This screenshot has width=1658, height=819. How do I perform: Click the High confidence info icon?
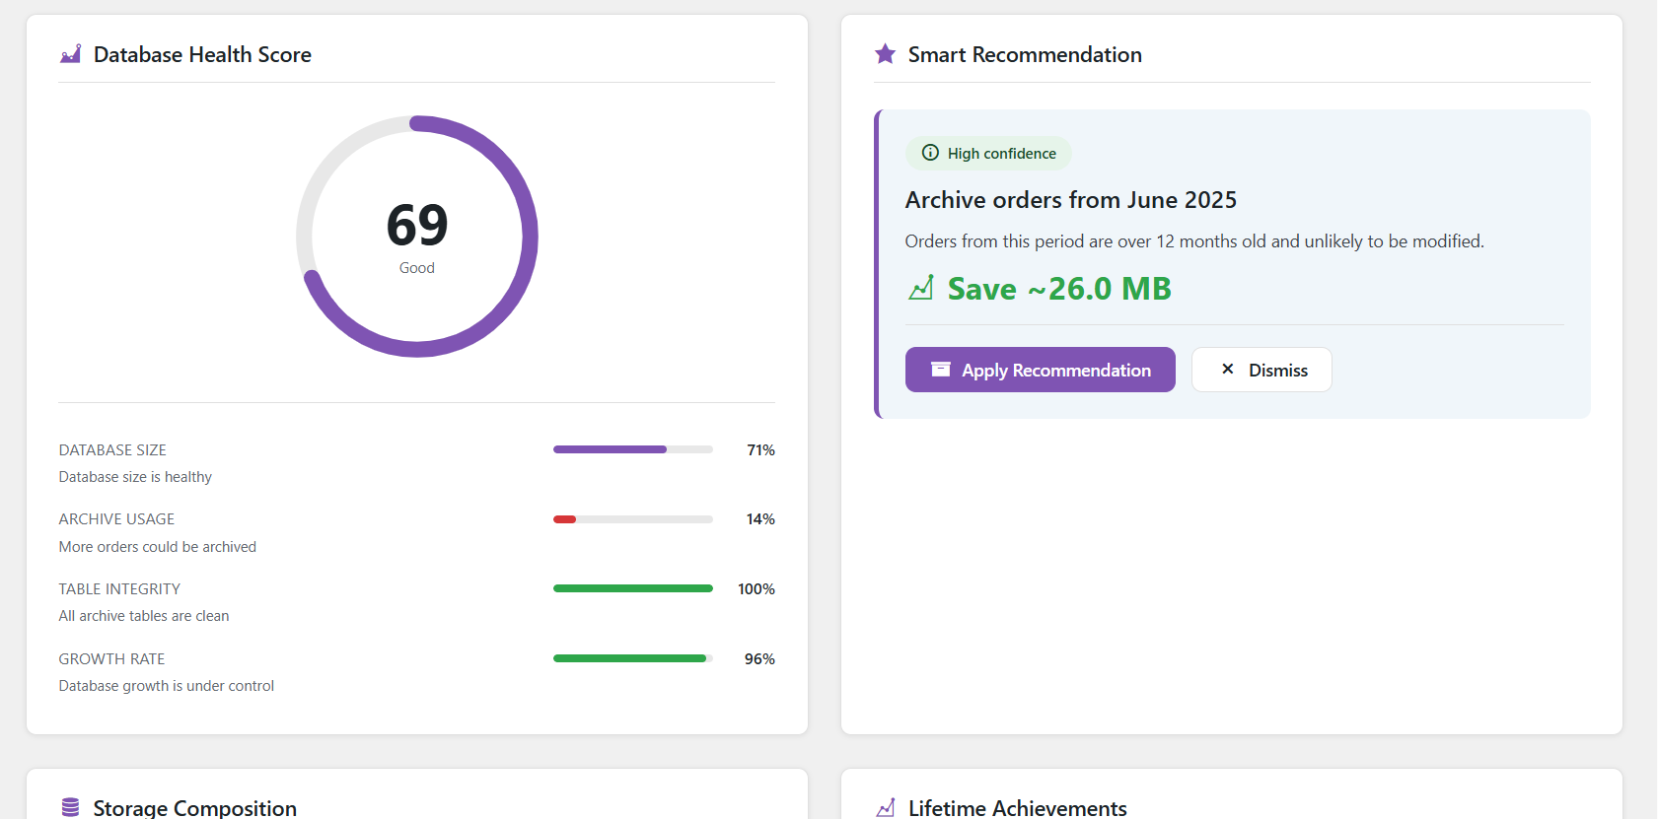[930, 153]
